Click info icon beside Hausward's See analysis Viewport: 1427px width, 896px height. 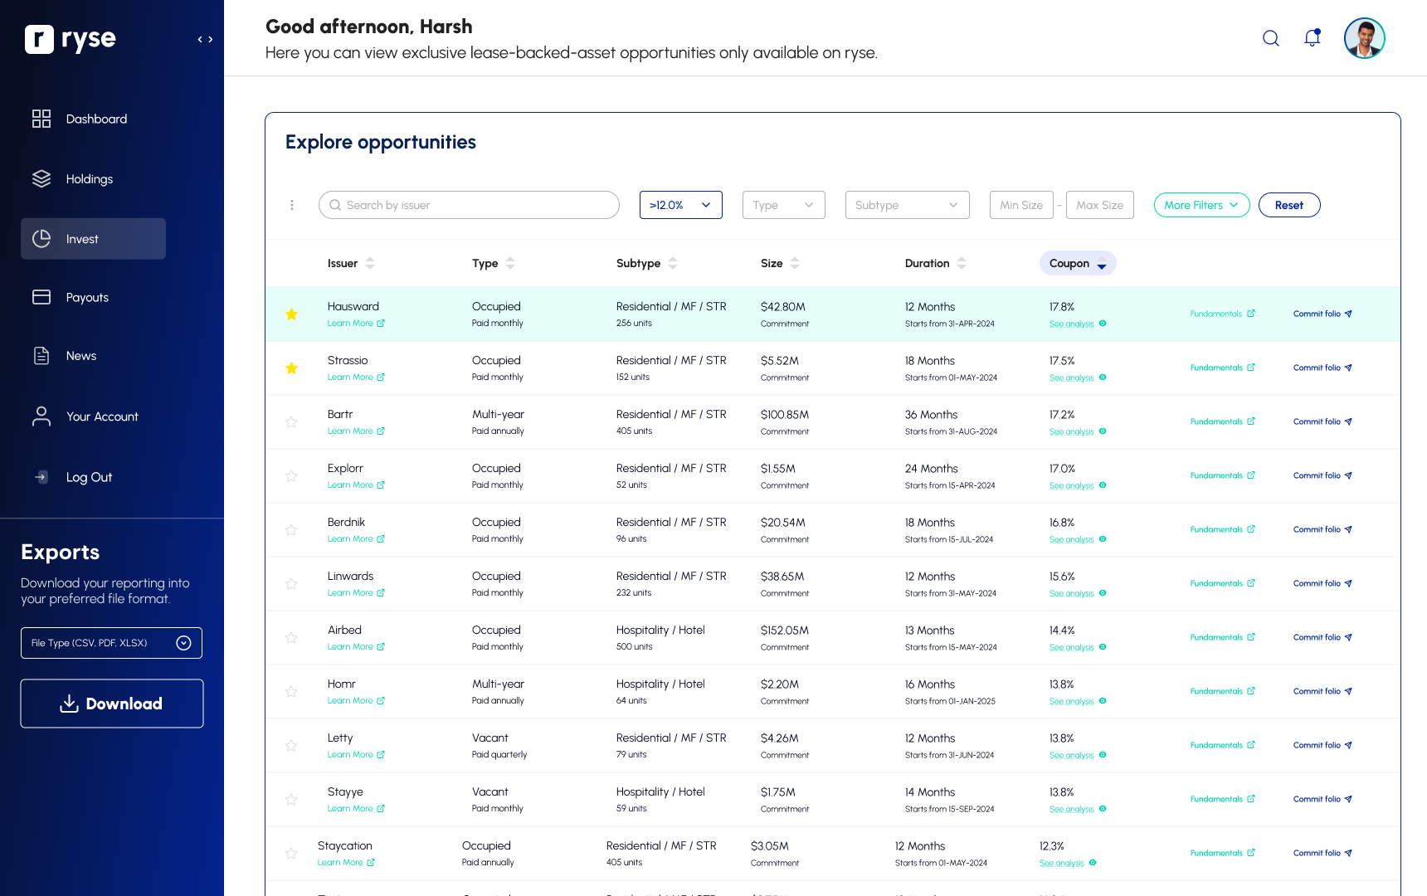click(1103, 324)
